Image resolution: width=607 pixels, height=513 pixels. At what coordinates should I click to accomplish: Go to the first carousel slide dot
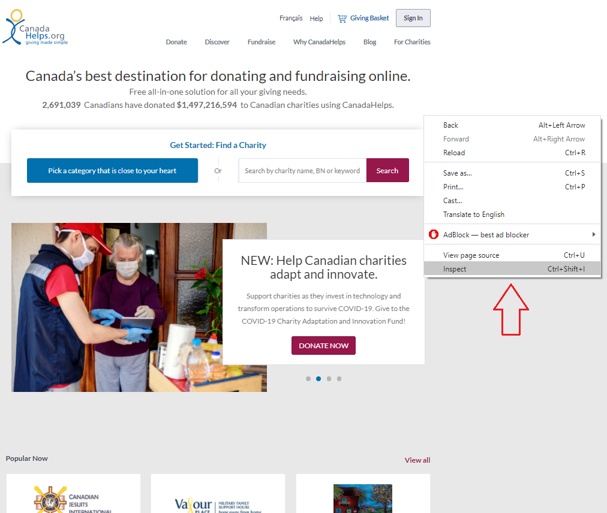tap(308, 379)
